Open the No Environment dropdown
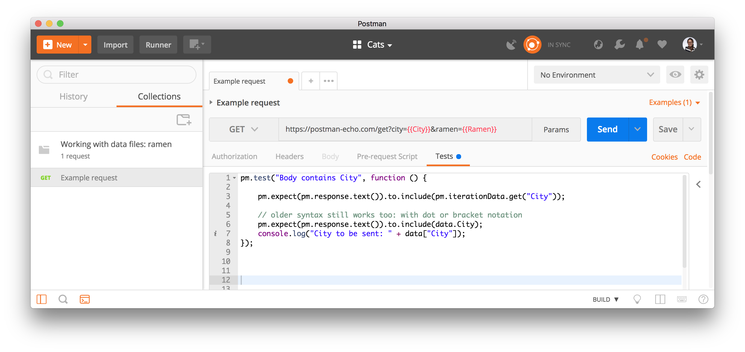 [x=597, y=75]
